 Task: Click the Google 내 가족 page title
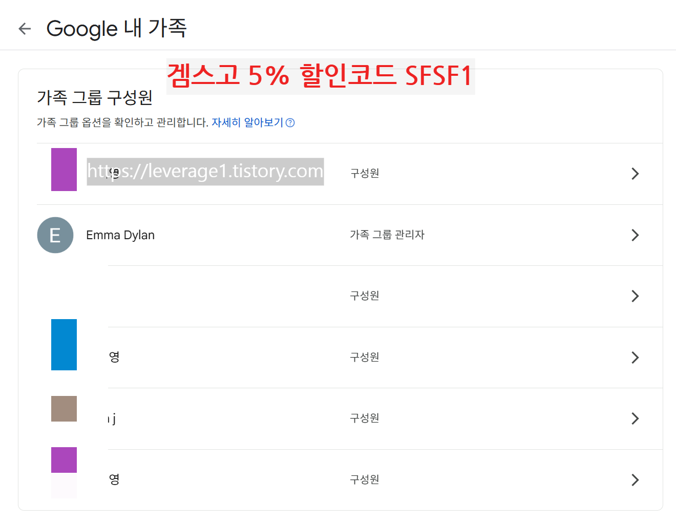117,29
